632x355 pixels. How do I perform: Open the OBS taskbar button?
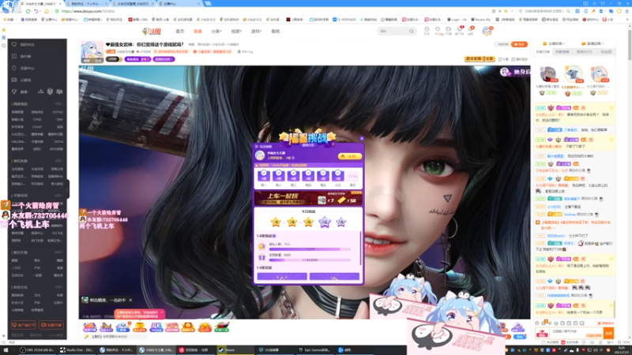click(37, 349)
